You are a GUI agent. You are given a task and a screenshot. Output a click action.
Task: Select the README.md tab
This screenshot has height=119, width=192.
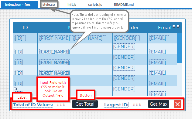124,5
